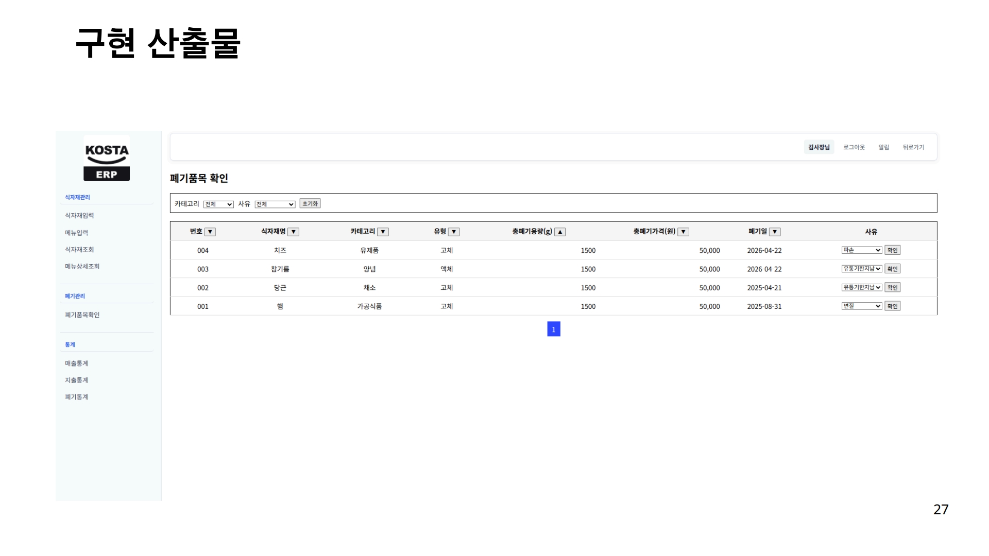Image resolution: width=989 pixels, height=556 pixels.
Task: Click cell 양념 category
Action: coord(369,269)
